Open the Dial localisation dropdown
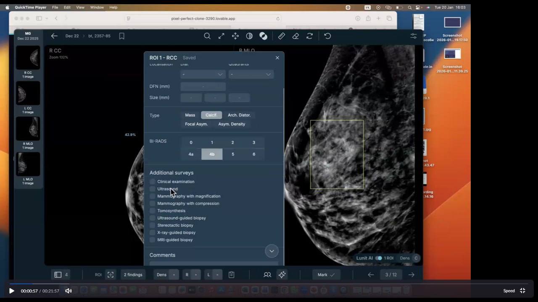538x302 pixels. (203, 74)
